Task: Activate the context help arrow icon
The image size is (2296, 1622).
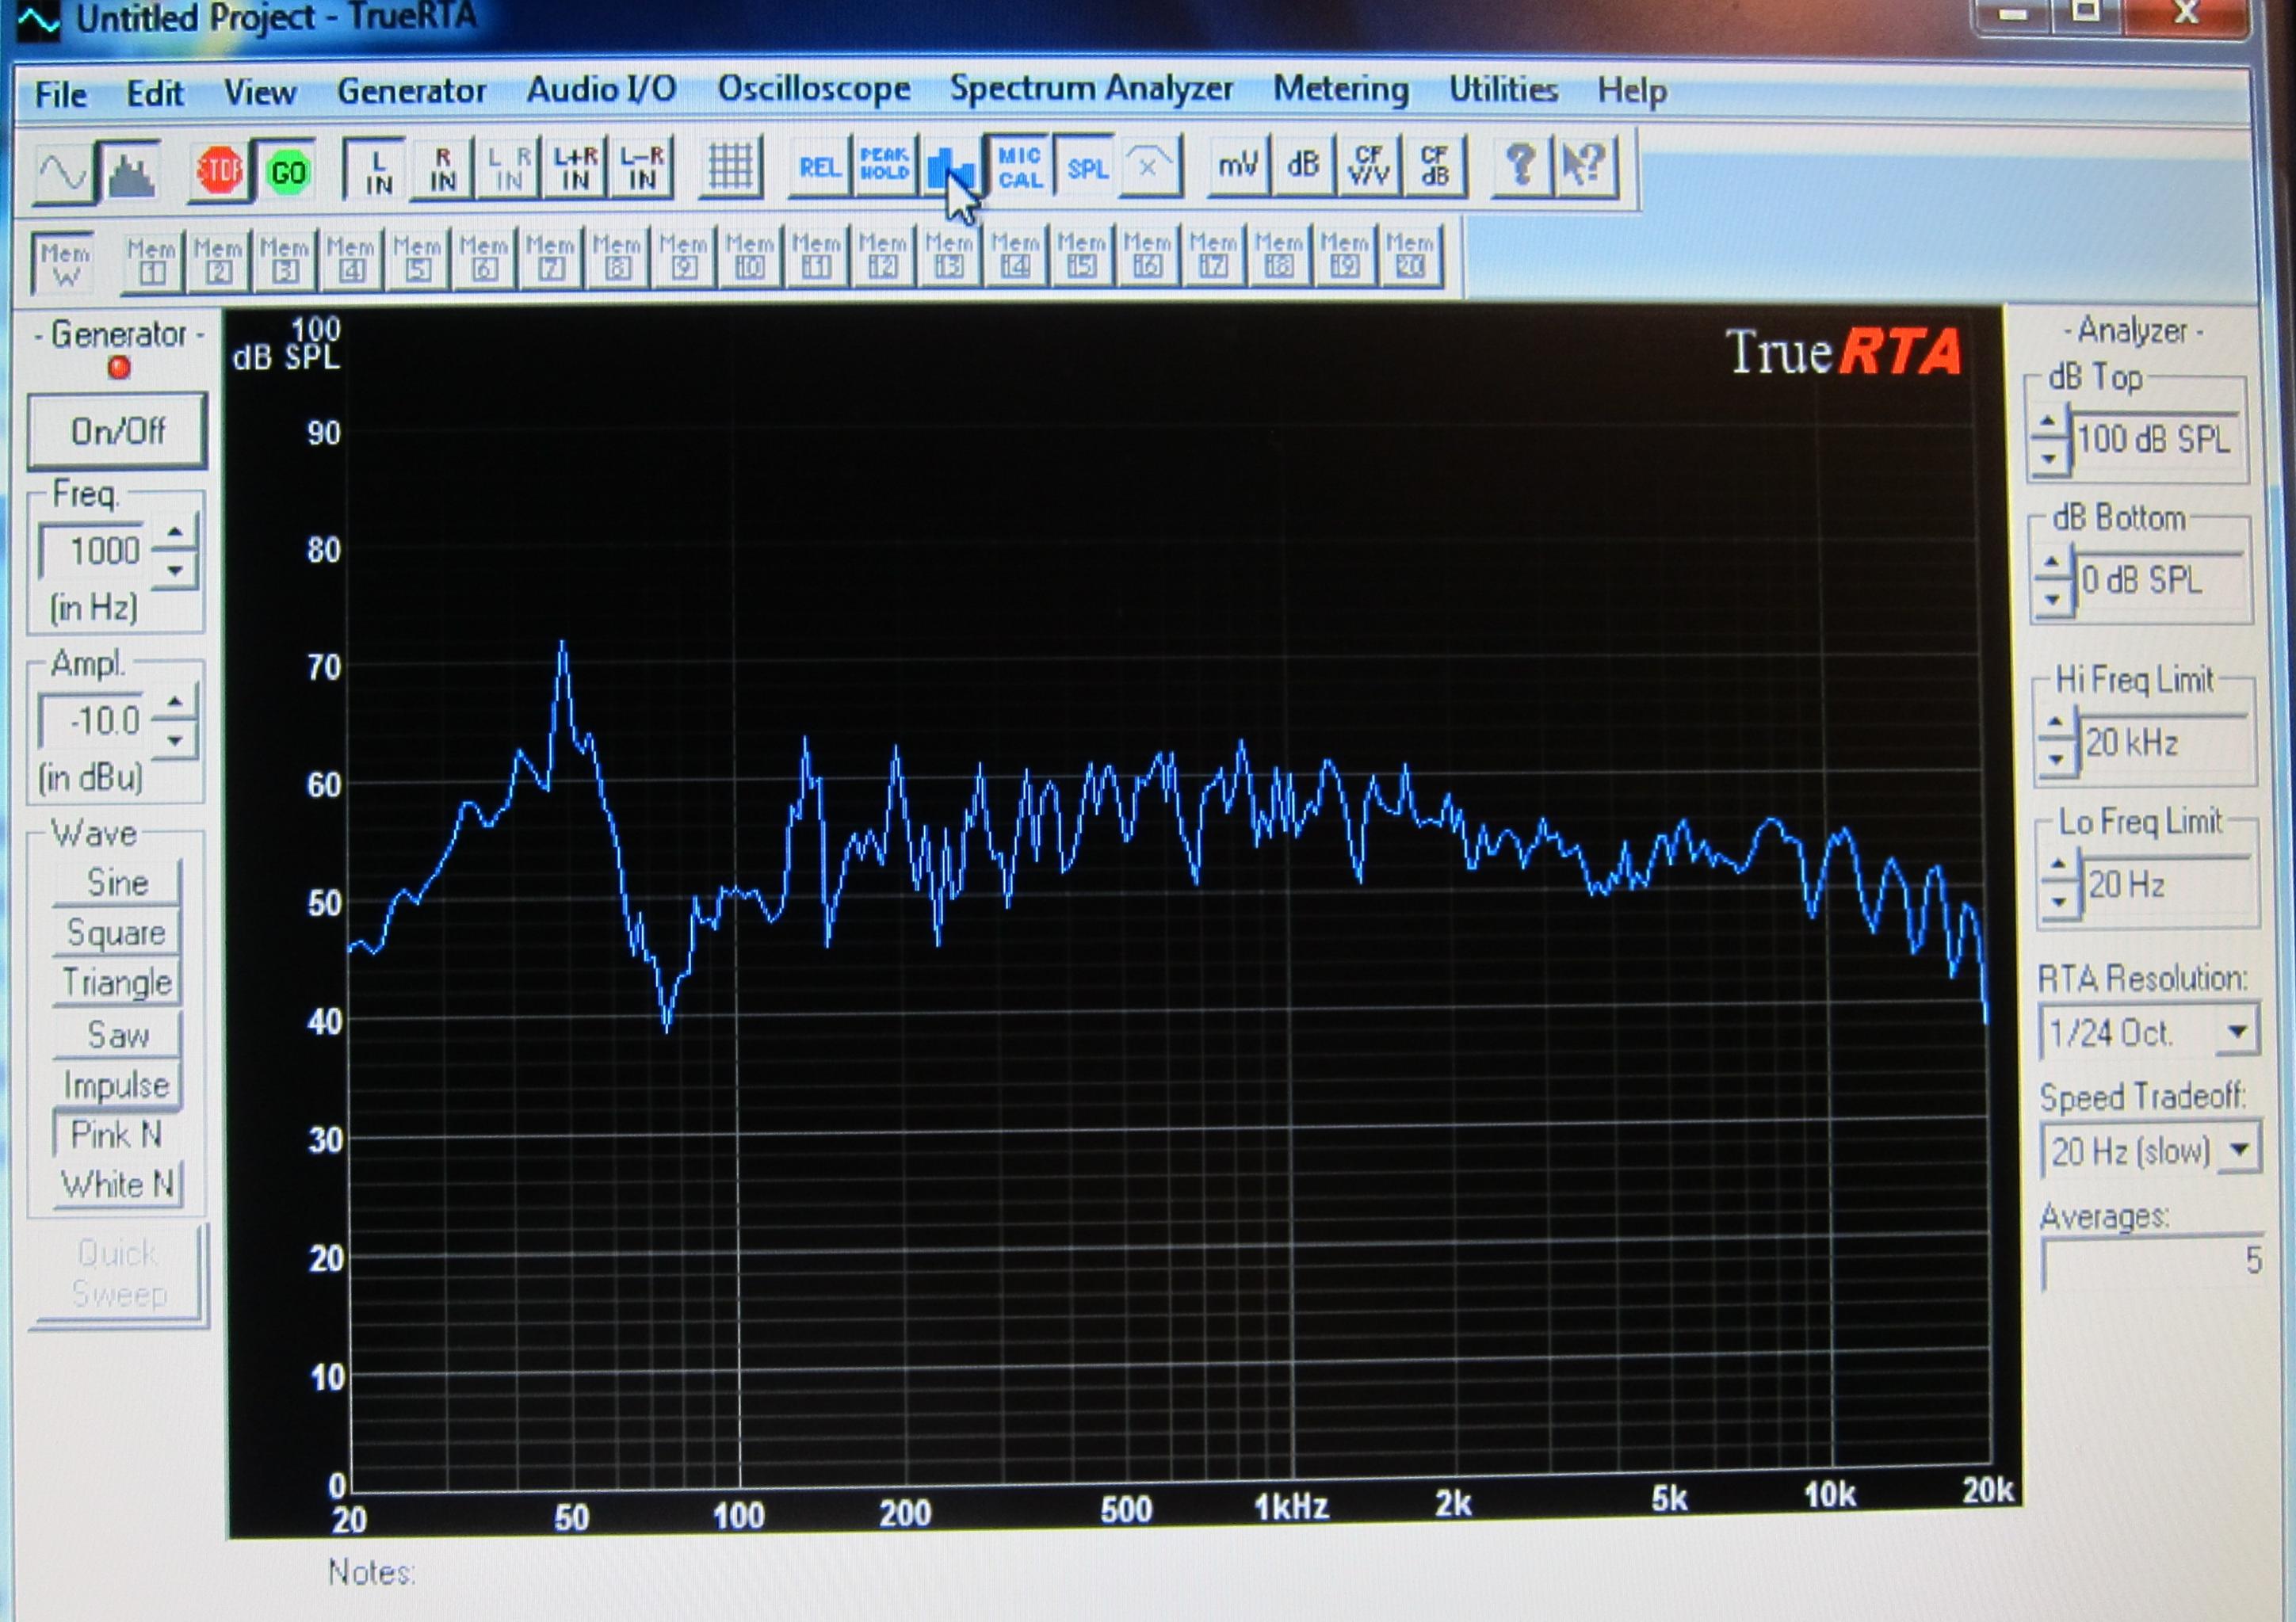Action: coord(1585,166)
